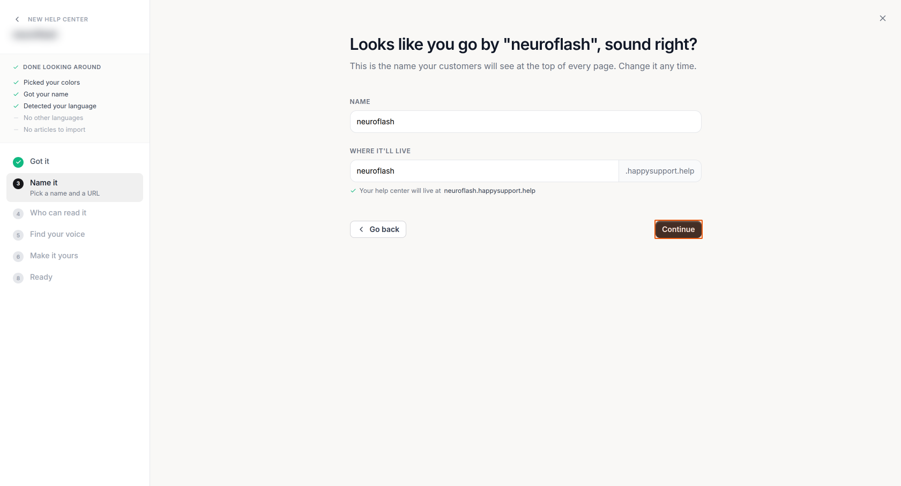
Task: Click the neuroflash.happysupport.help address text
Action: (489, 191)
